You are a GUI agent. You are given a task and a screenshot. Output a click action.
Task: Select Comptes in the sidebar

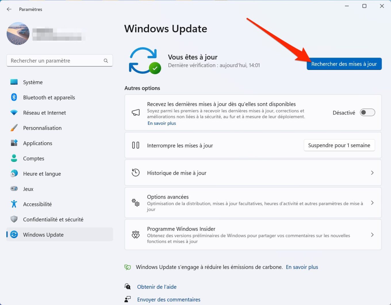(60, 158)
